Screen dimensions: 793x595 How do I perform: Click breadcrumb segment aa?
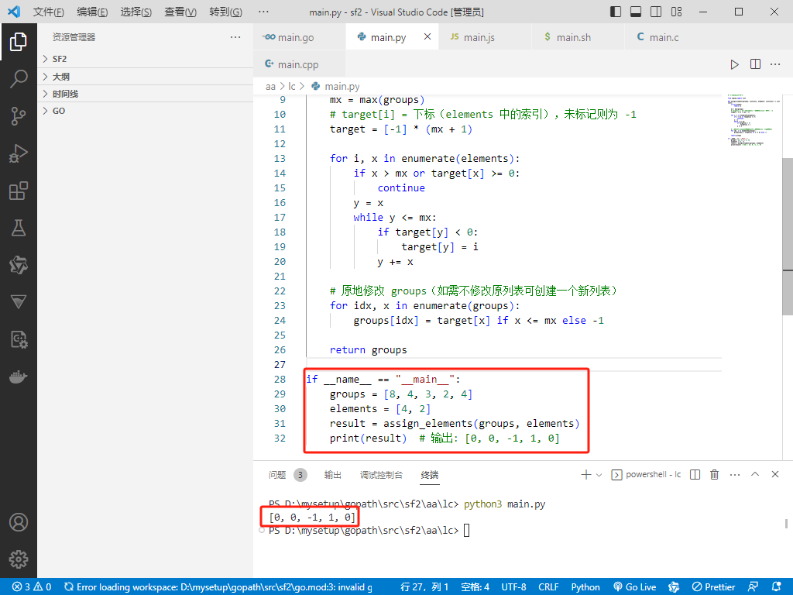pos(270,87)
